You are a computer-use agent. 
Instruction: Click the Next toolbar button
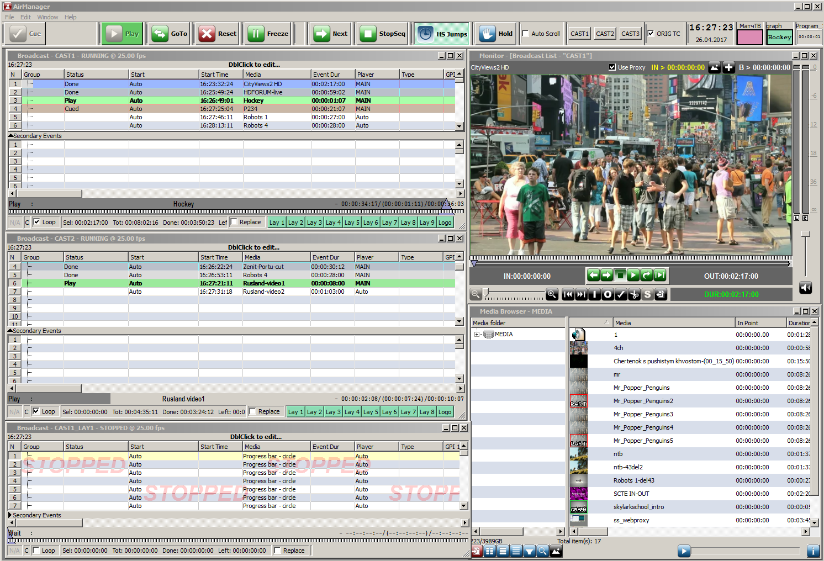tap(330, 34)
